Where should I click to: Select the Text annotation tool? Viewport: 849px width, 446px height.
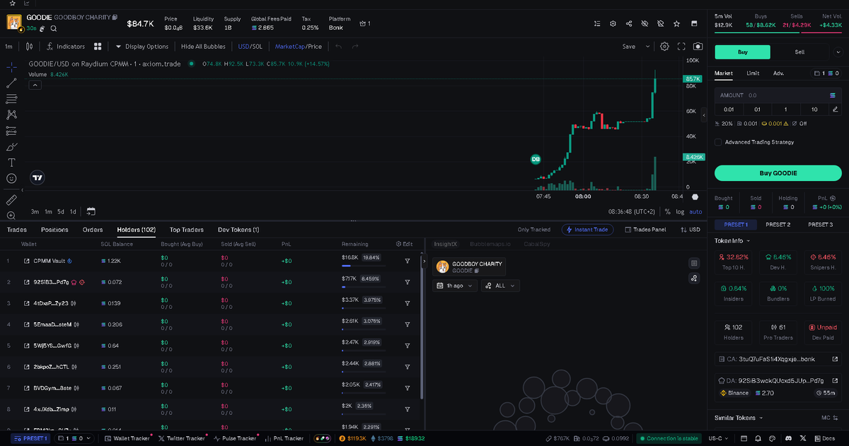coord(11,163)
